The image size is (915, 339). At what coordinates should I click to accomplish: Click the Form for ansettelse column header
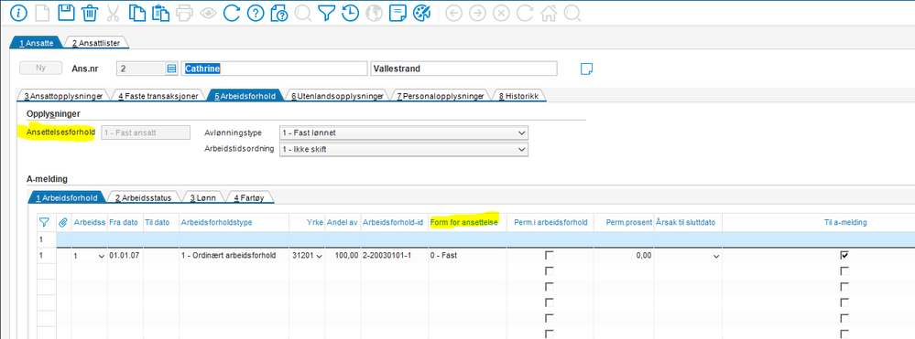pos(467,223)
